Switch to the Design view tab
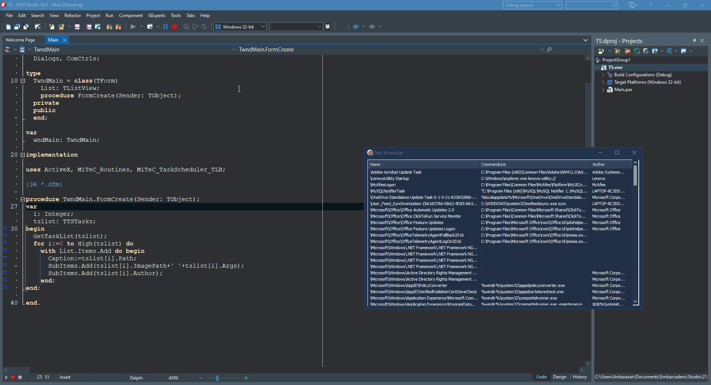 point(559,377)
